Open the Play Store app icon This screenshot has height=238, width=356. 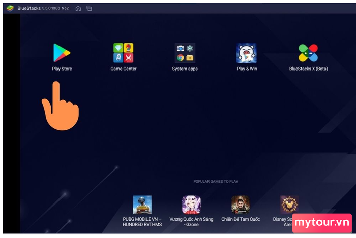[x=62, y=52]
